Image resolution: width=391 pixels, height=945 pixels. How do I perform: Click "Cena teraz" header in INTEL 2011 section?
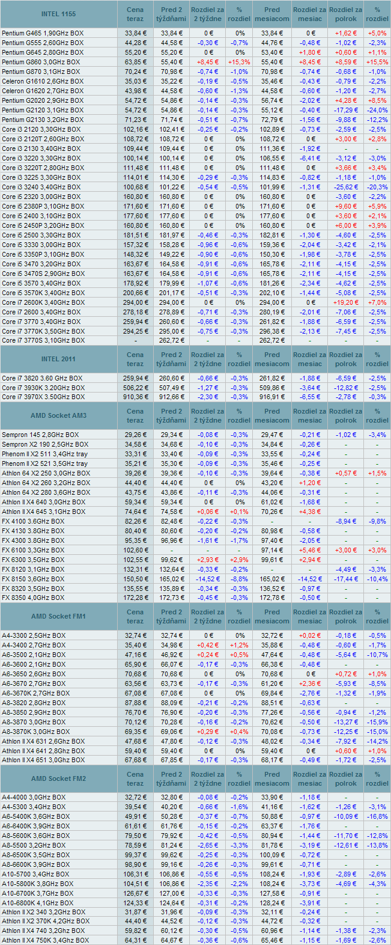135,359
